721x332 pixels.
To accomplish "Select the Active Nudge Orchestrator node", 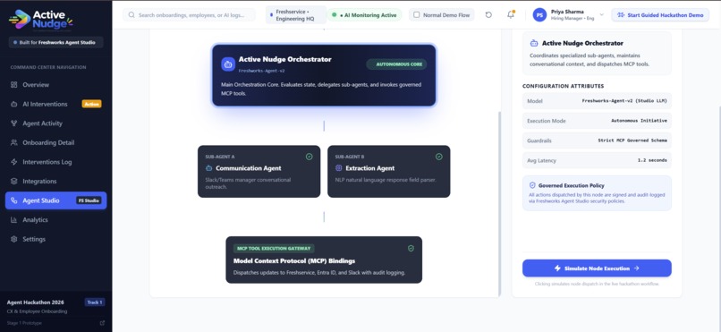I will [x=324, y=75].
